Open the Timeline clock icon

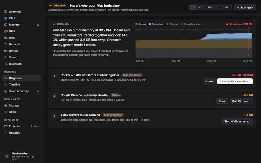point(6,85)
